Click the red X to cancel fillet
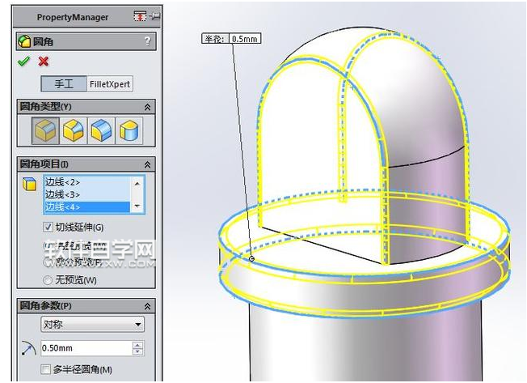The width and height of the screenshot is (527, 383). pyautogui.click(x=44, y=62)
